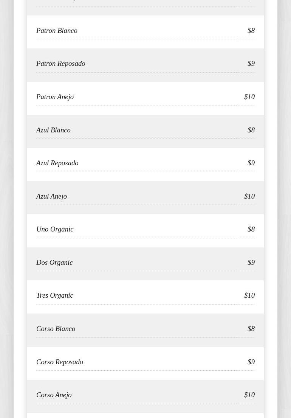Click the Tres Organic item name

[x=55, y=295]
